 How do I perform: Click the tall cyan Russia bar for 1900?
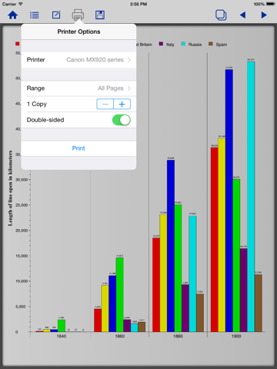point(251,197)
